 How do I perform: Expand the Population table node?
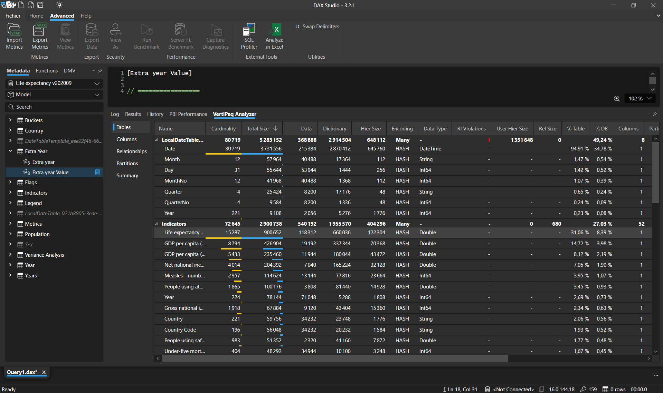10,234
